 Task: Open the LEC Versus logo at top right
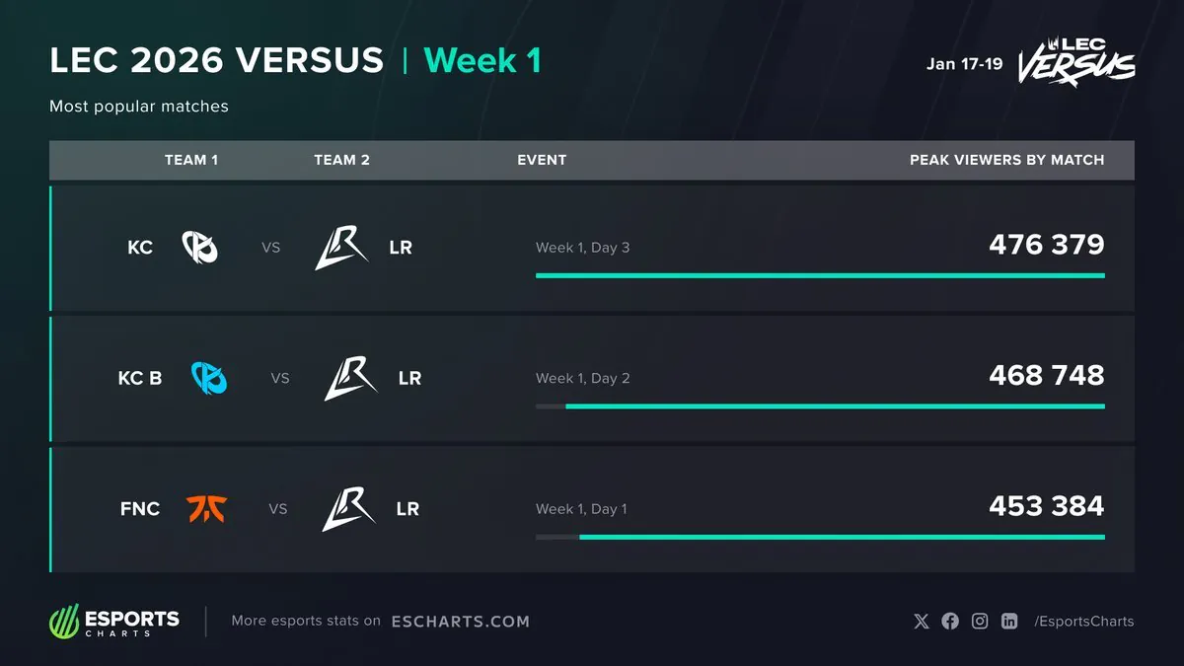coord(1075,62)
